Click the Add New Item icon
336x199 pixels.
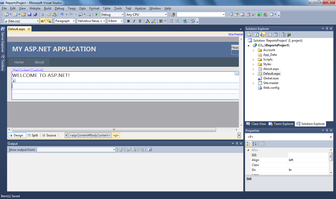15,15
